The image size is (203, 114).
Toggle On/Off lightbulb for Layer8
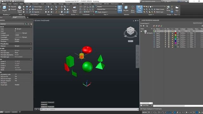coord(165,47)
